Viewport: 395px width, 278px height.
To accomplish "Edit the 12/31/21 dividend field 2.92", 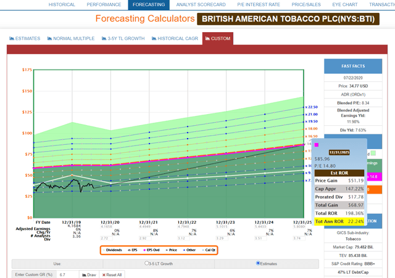I will (x=145, y=239).
